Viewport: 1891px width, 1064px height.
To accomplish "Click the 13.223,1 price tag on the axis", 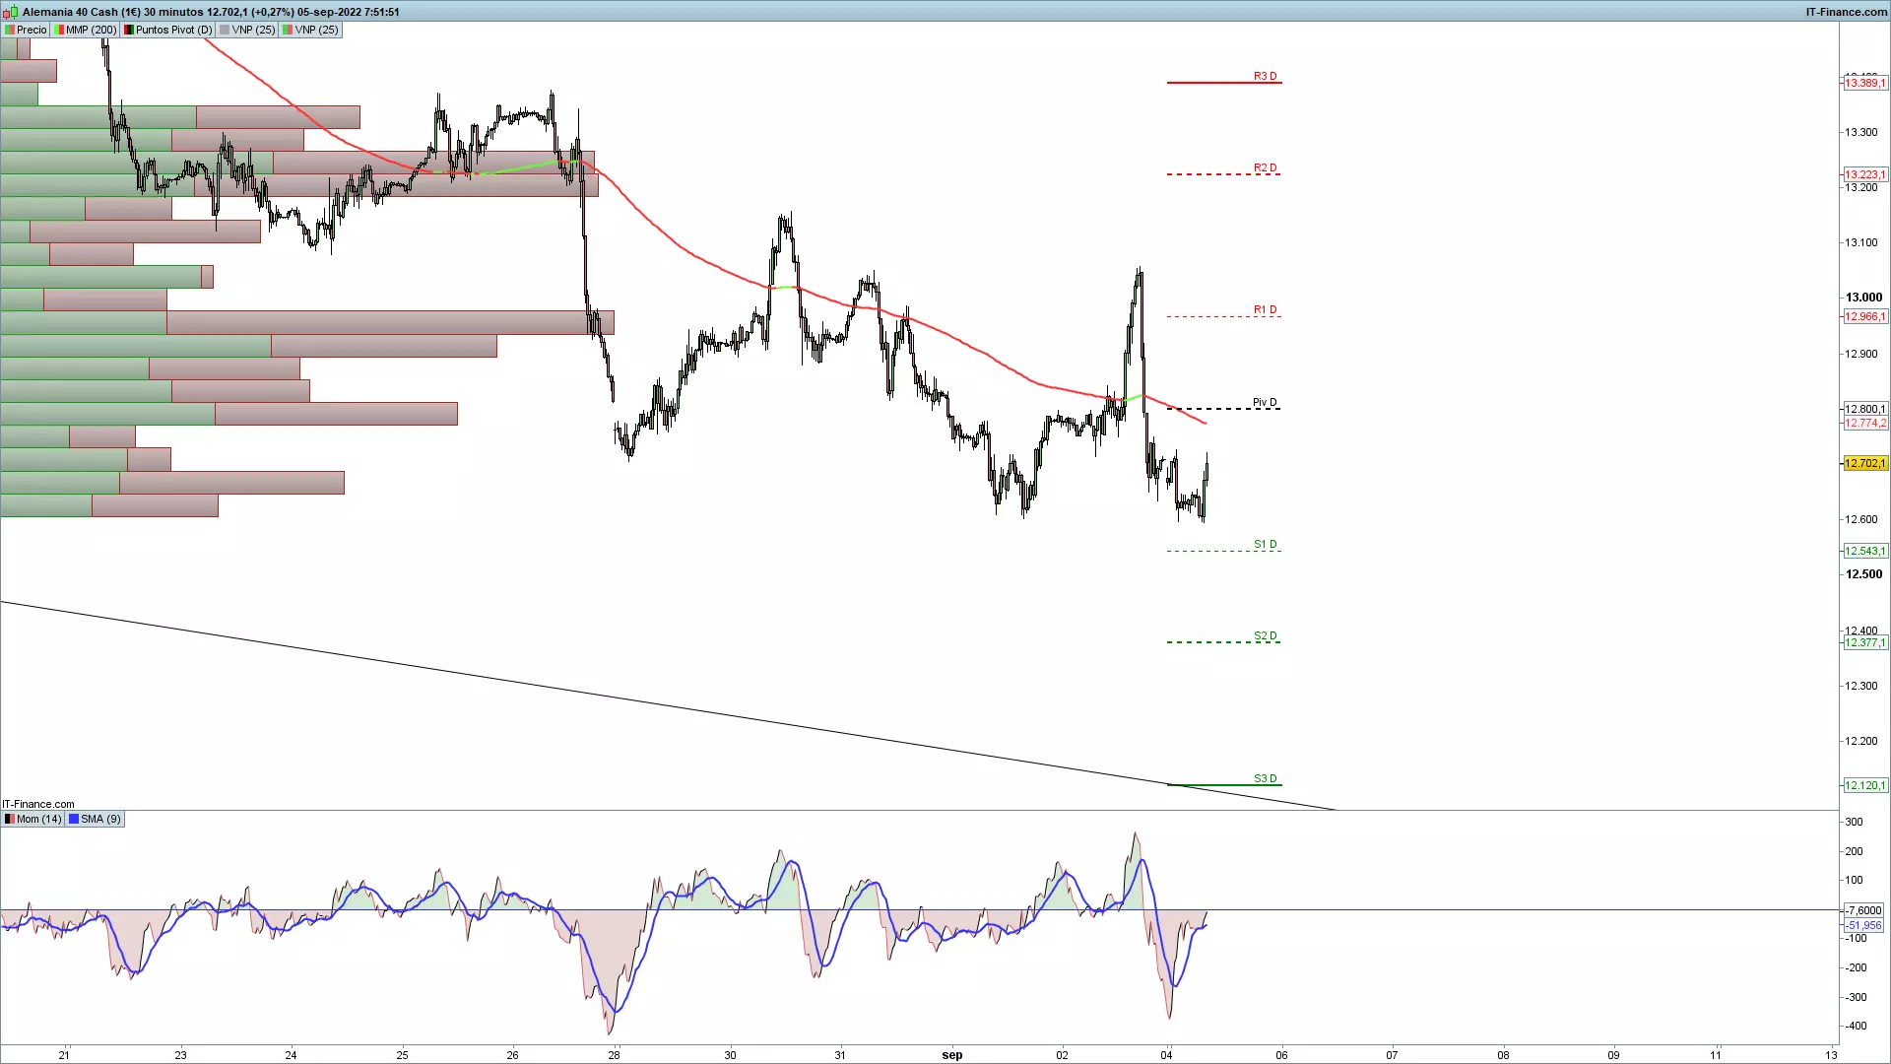I will coord(1865,174).
